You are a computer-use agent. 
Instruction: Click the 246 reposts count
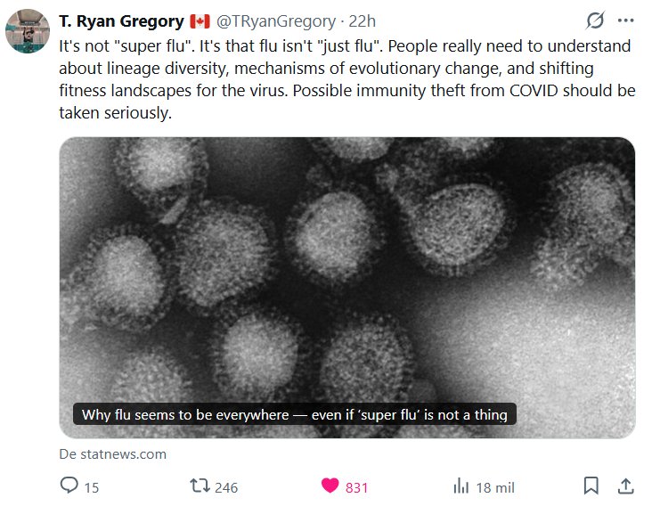(x=226, y=486)
